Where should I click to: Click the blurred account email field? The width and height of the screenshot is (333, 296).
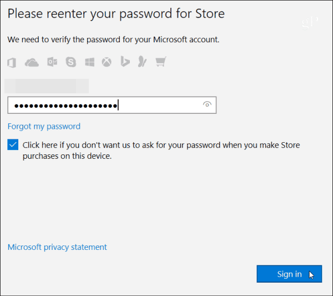(x=47, y=86)
